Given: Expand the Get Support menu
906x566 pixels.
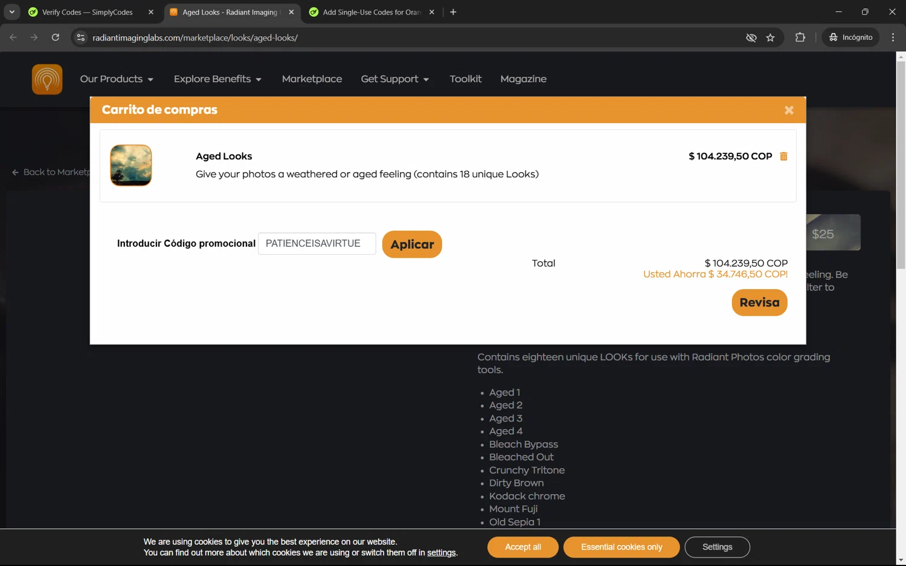Looking at the screenshot, I should tap(394, 79).
